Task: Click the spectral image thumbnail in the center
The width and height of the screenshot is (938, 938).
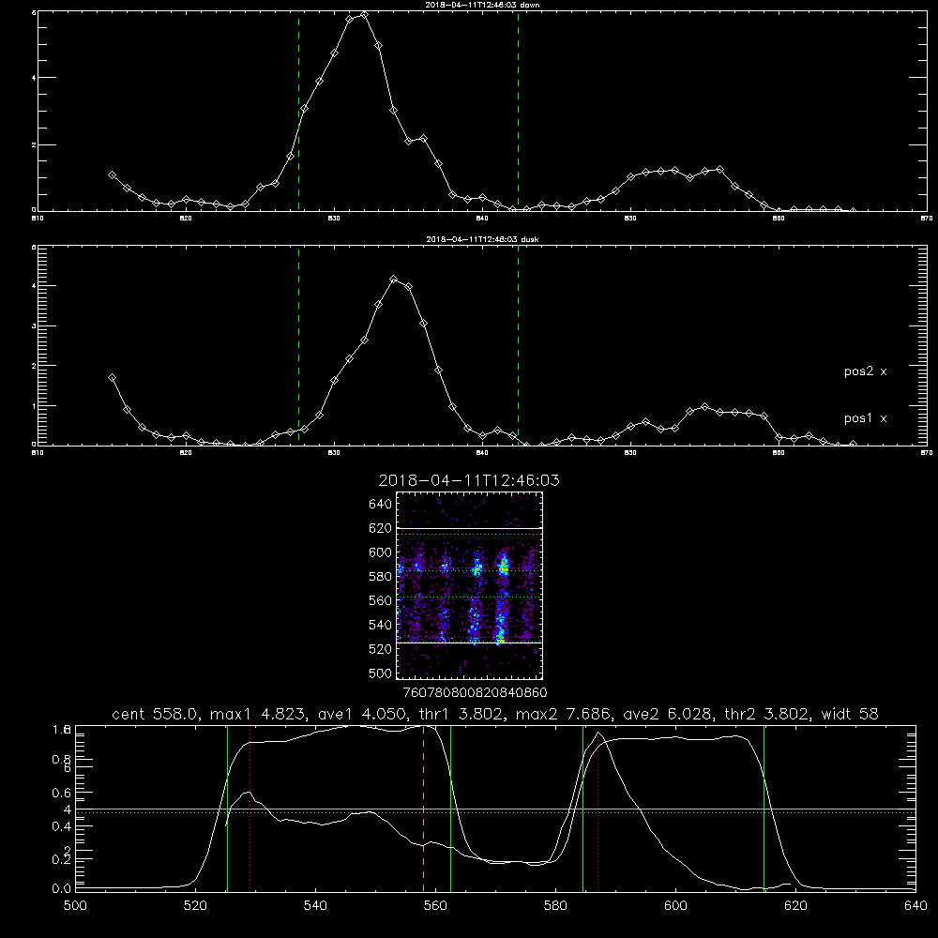Action: 470,585
